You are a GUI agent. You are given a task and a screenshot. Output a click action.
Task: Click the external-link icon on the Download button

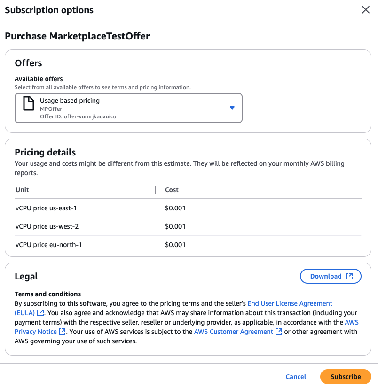pyautogui.click(x=349, y=276)
